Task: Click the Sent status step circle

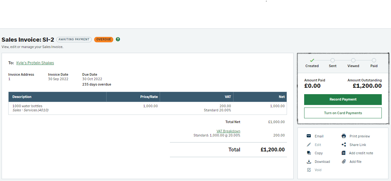Action: click(332, 60)
